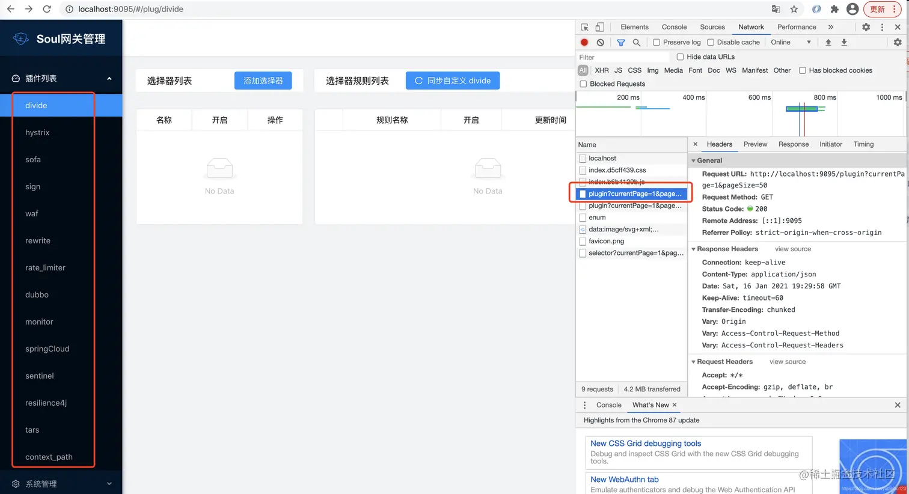Open network search magnifier icon
The width and height of the screenshot is (909, 494).
click(x=637, y=42)
